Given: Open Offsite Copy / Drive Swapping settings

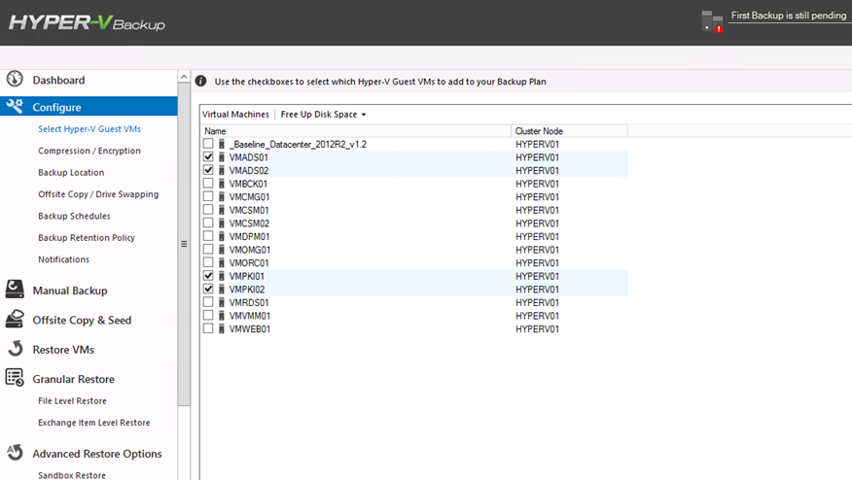Looking at the screenshot, I should (98, 194).
